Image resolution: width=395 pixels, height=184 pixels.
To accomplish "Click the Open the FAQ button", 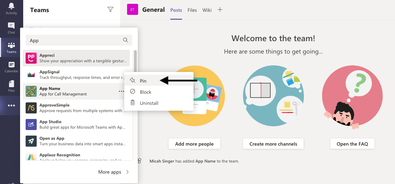I will 352,144.
